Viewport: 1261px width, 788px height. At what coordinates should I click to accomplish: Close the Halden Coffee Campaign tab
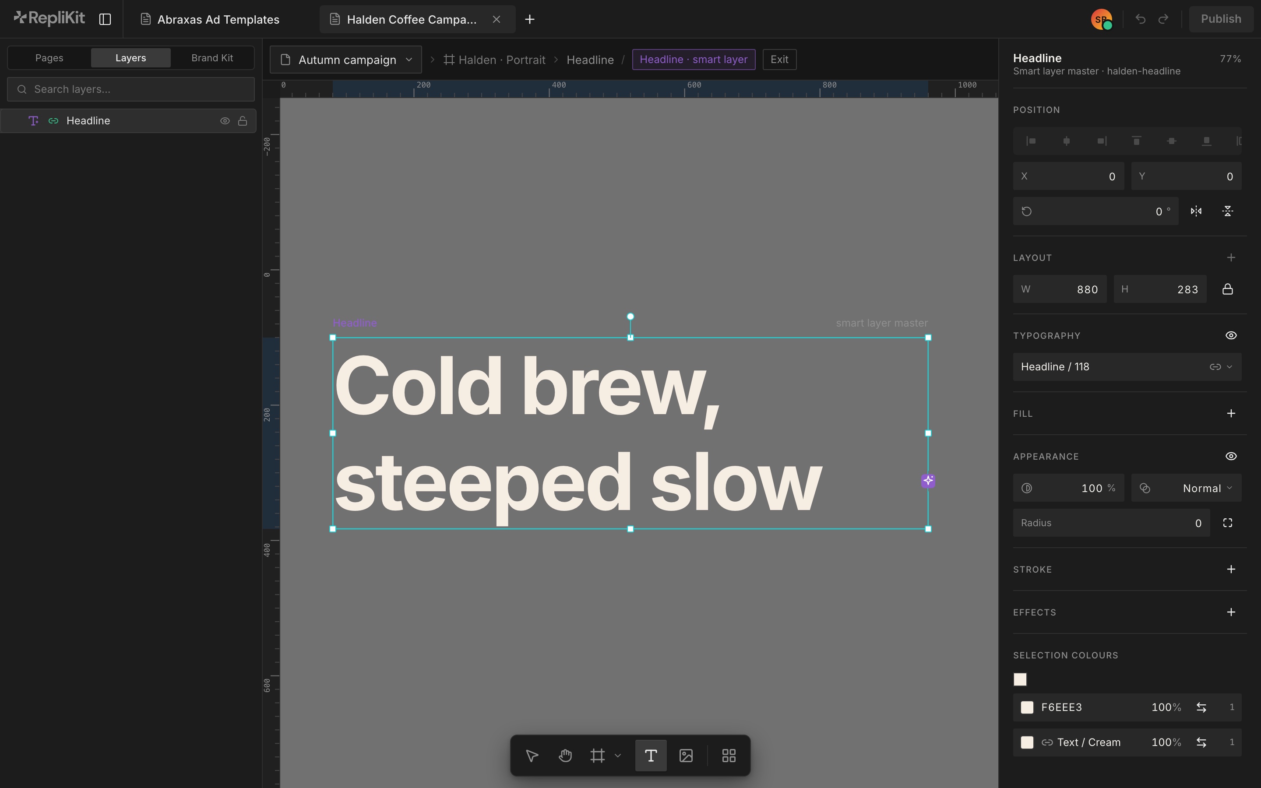497,19
